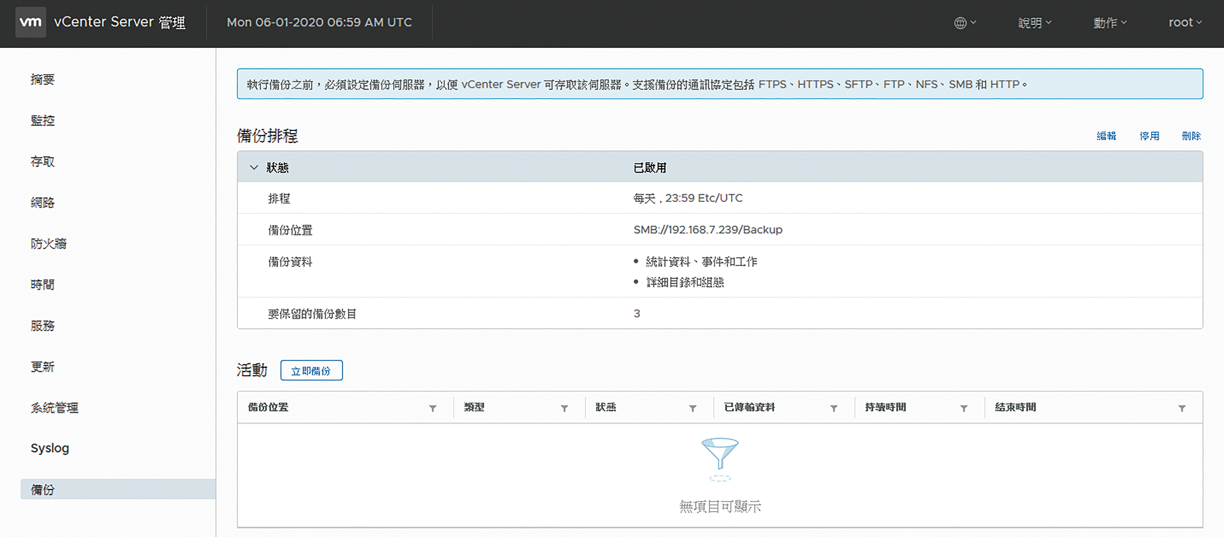Filter the 已傳輸資料 column
This screenshot has height=537, width=1224.
pyautogui.click(x=833, y=408)
